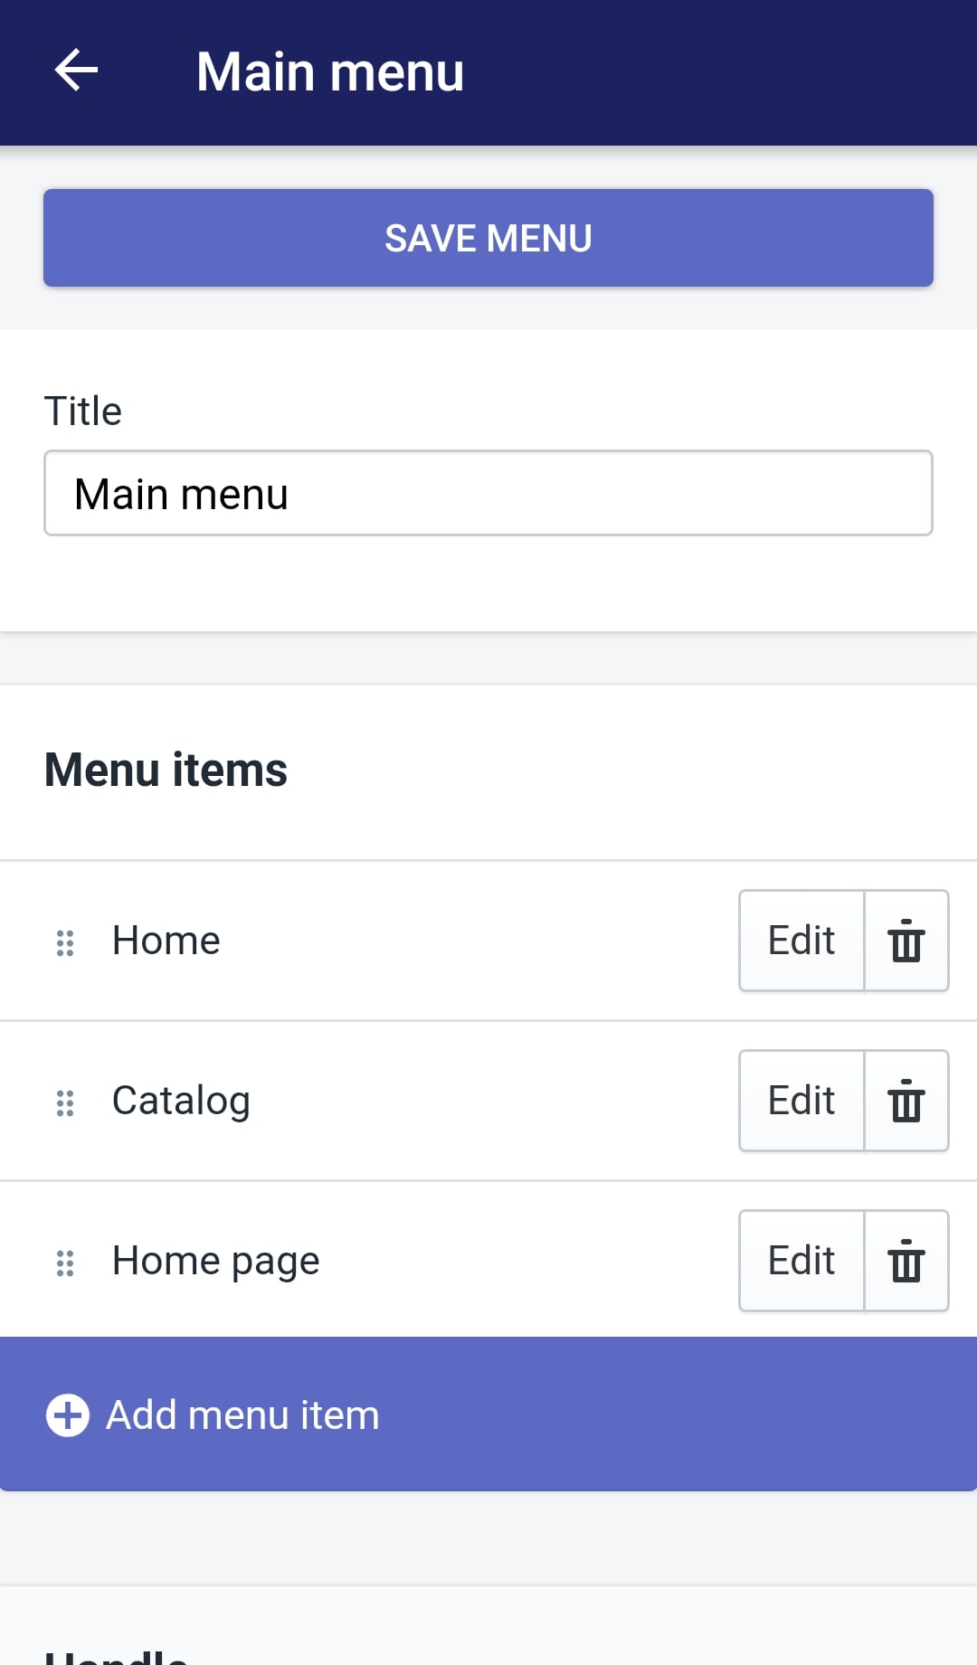Select the Catalog menu item label

pos(181,1101)
